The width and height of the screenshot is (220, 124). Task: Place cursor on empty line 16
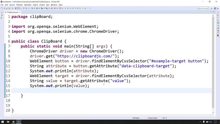[x=111, y=91]
